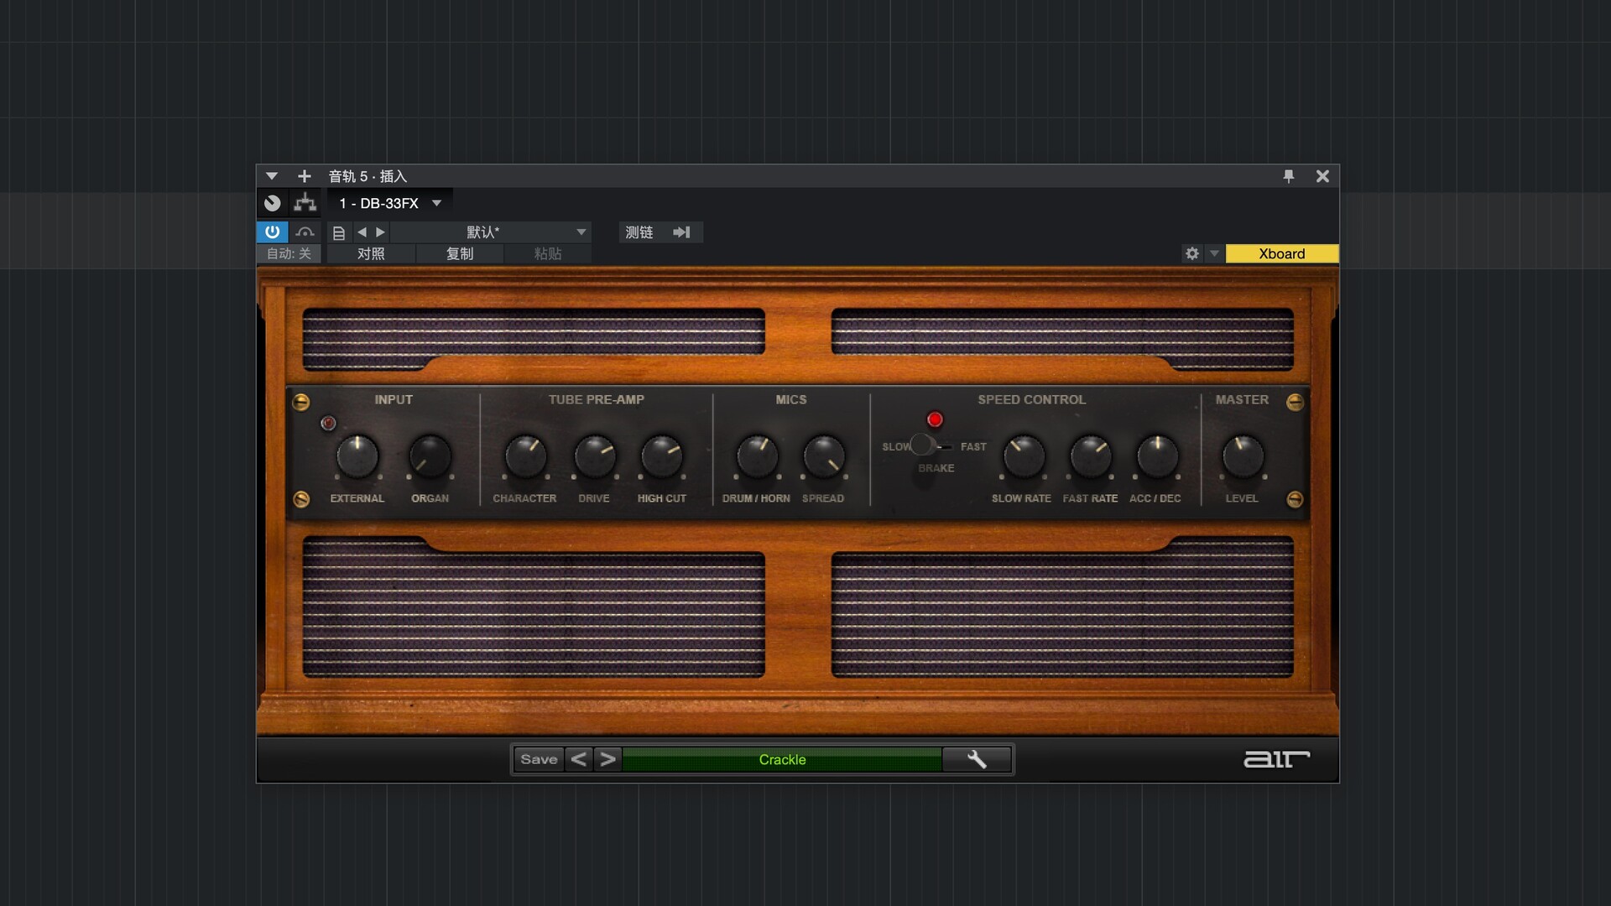Viewport: 1611px width, 906px height.
Task: Open the 默认* preset dropdown
Action: [x=581, y=232]
